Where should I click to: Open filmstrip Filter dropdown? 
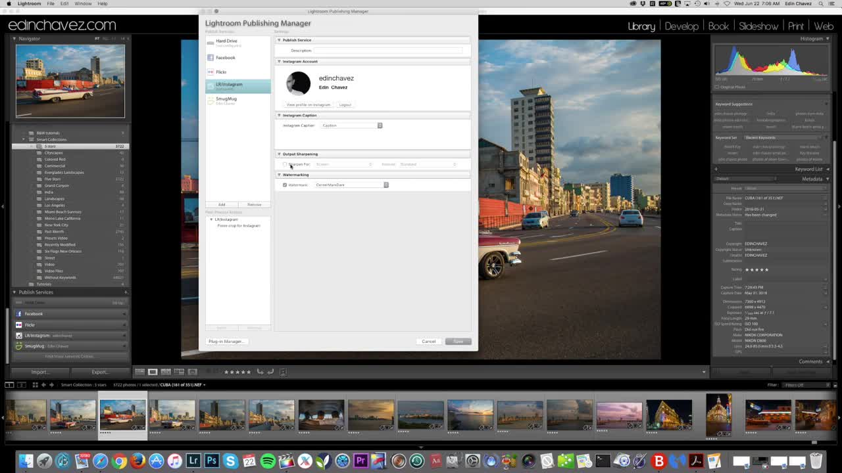pyautogui.click(x=805, y=385)
